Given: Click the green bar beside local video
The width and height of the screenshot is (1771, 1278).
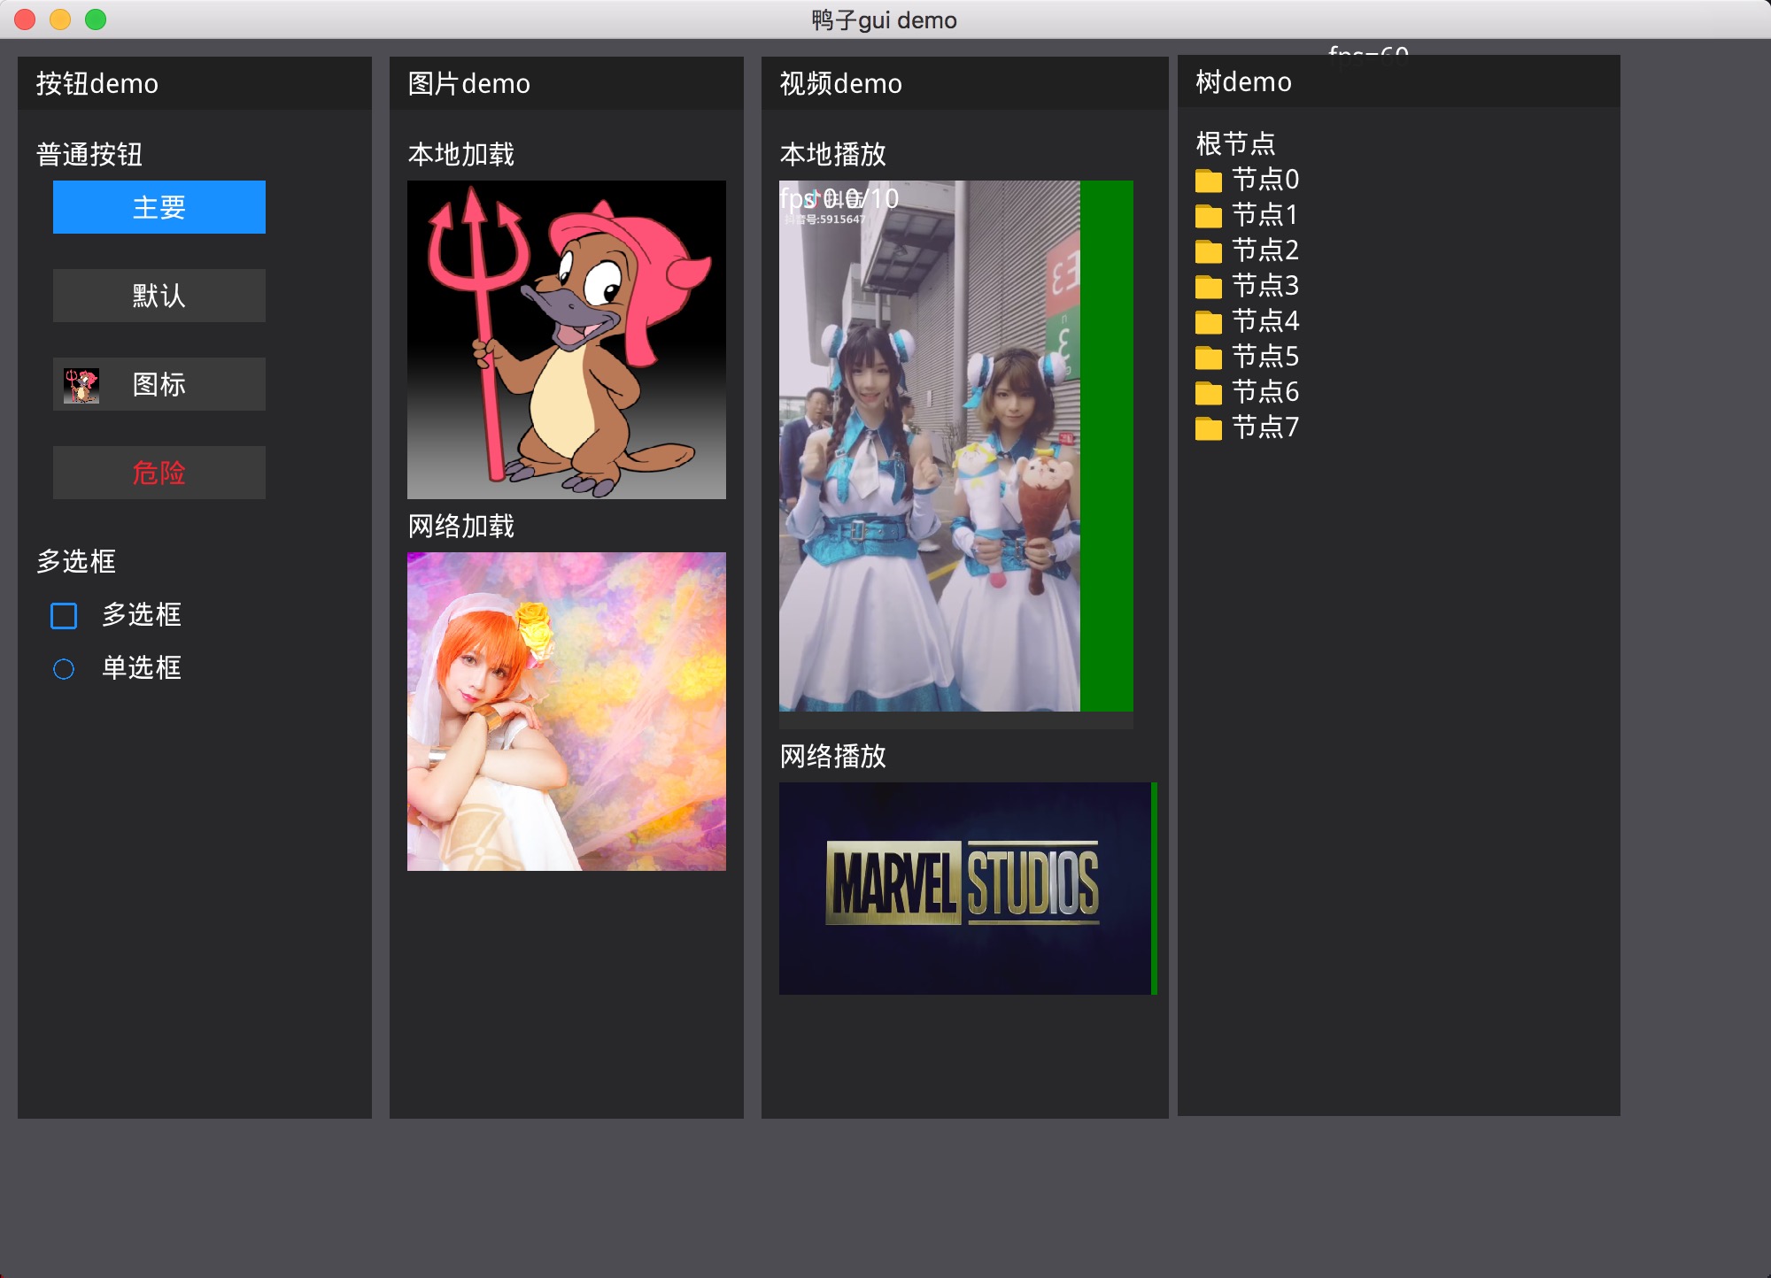Looking at the screenshot, I should point(1107,446).
